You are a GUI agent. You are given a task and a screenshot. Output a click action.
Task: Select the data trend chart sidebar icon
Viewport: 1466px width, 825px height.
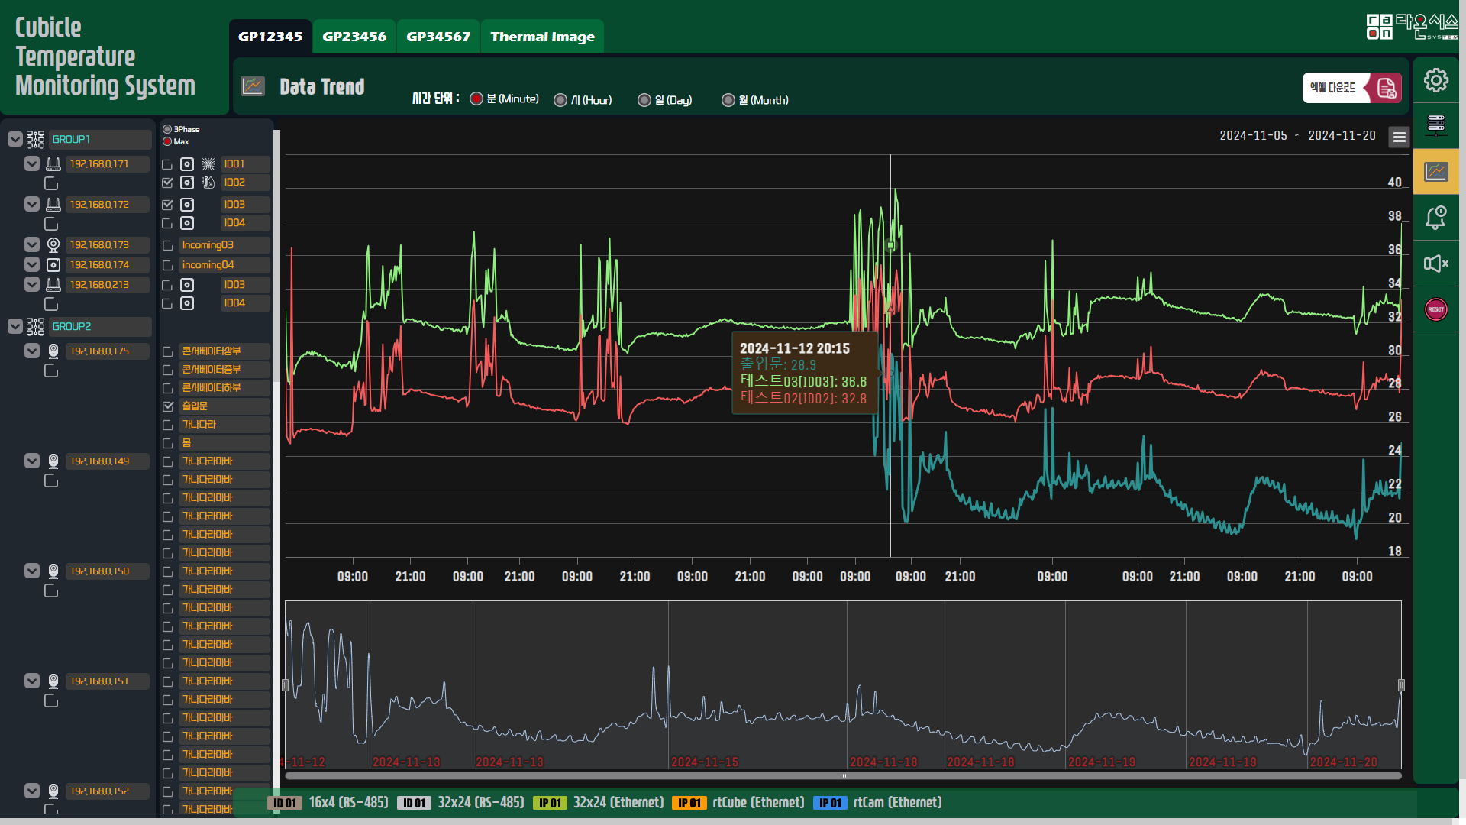(1435, 171)
